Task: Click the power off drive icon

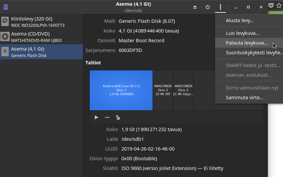Action: point(208,7)
